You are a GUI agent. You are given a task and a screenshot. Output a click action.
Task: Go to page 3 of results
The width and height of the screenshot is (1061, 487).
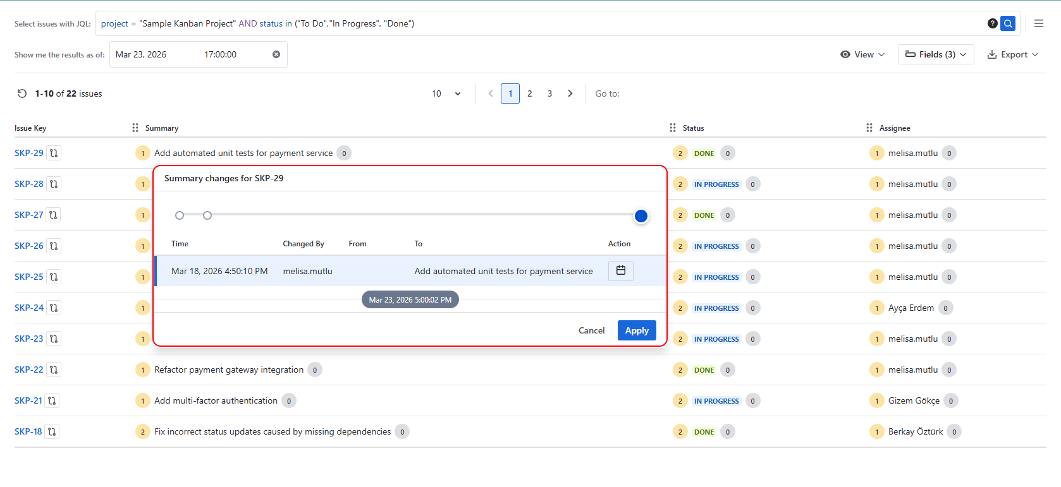549,93
